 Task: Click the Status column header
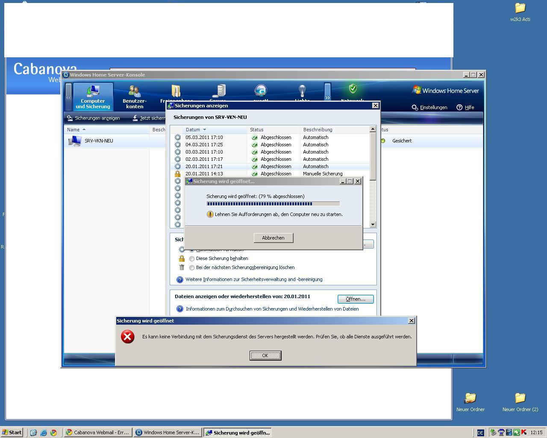coord(273,130)
